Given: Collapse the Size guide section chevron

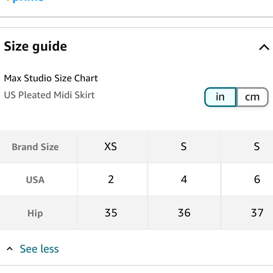Looking at the screenshot, I should 264,47.
